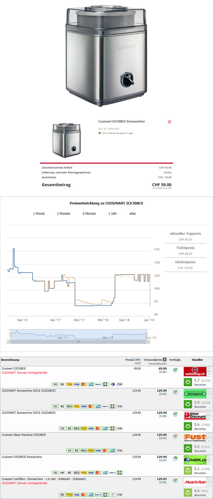Open the microspot.ch merchant logo
The image size is (213, 499).
click(x=195, y=394)
